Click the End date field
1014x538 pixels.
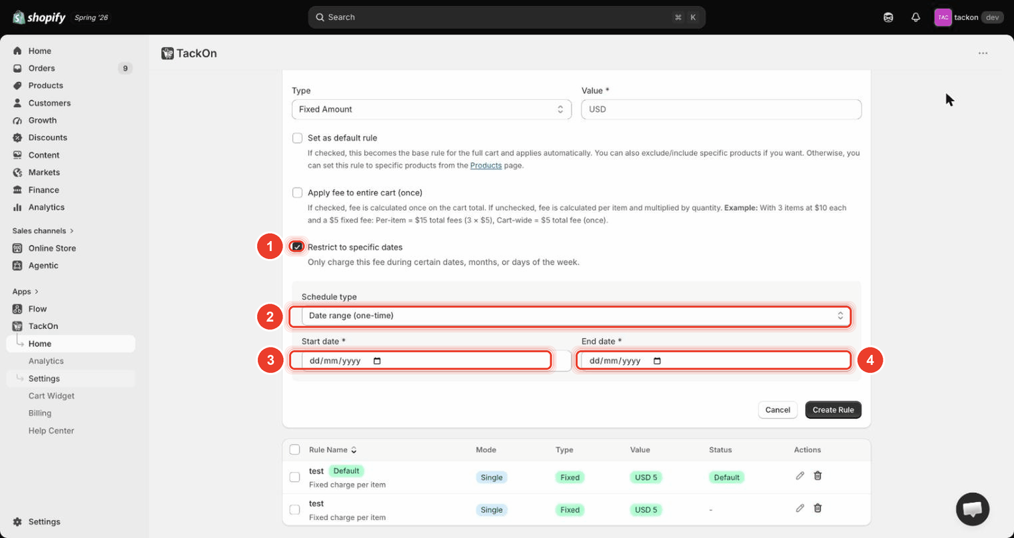point(716,361)
